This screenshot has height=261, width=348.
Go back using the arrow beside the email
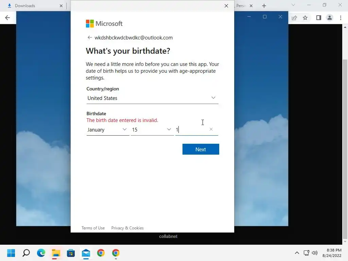pos(90,37)
